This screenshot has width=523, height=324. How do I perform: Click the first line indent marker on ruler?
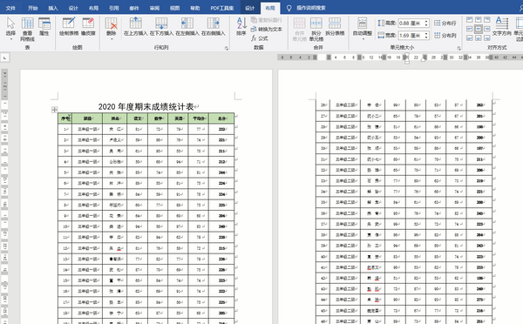click(406, 54)
